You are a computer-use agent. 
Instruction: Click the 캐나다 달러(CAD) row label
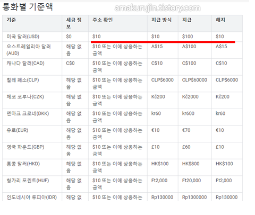(25, 63)
